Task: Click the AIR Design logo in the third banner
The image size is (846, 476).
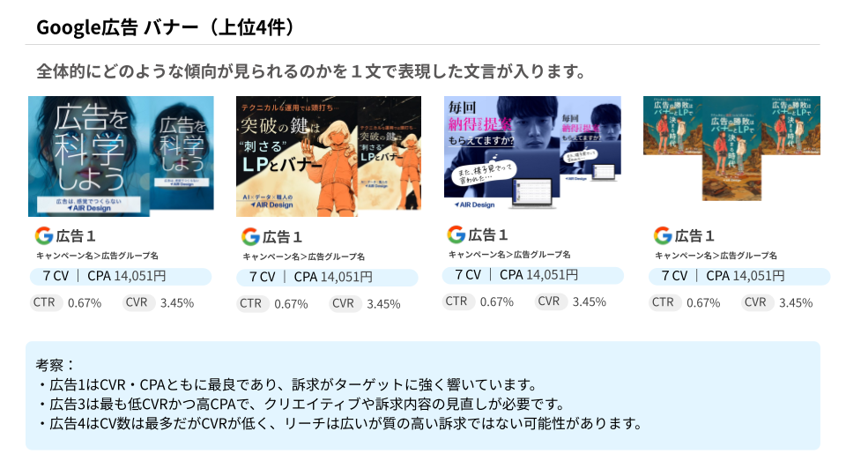Action: tap(474, 205)
